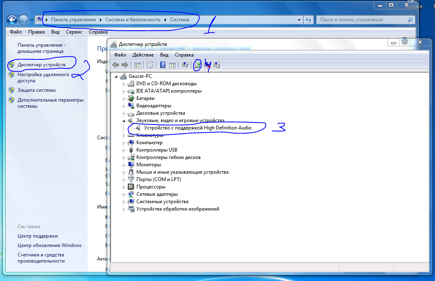Collapse Звуковые, видео и игровые устройства node
The height and width of the screenshot is (281, 435).
124,121
